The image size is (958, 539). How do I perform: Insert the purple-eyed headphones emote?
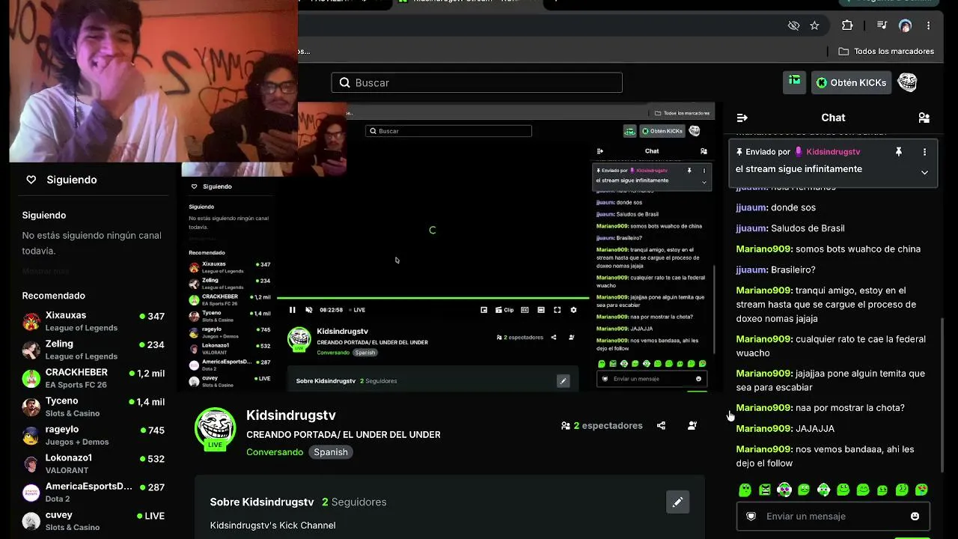pyautogui.click(x=784, y=490)
